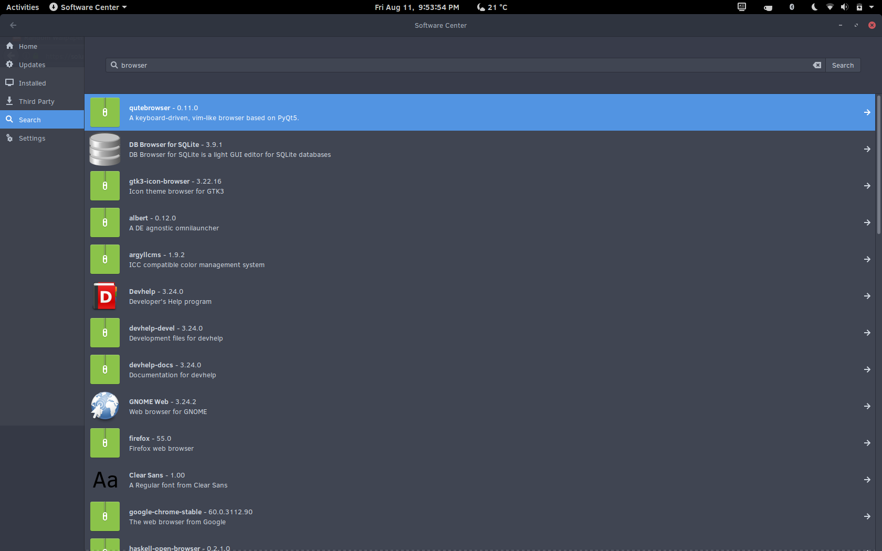Click the argyllcms package icon
The width and height of the screenshot is (882, 551).
[x=105, y=259]
